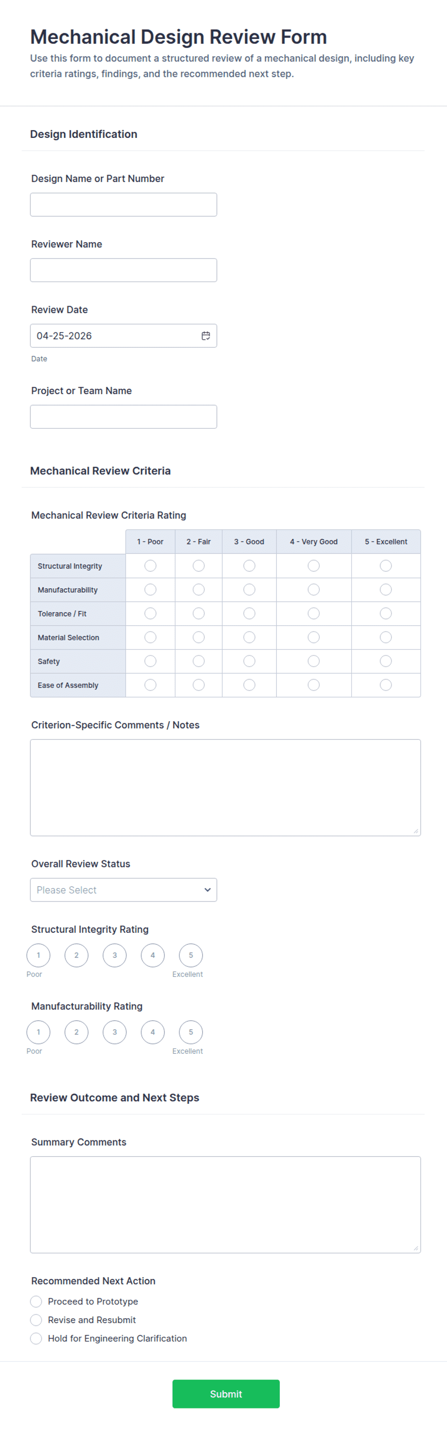Image resolution: width=447 pixels, height=1432 pixels.
Task: Rate Manufacturability as 3 - Good
Action: point(249,589)
